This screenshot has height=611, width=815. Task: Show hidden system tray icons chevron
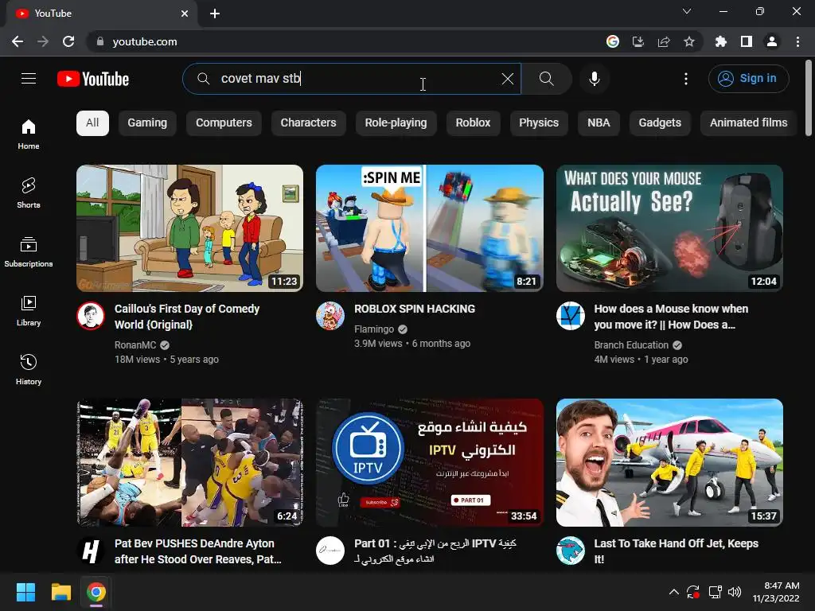pos(673,592)
